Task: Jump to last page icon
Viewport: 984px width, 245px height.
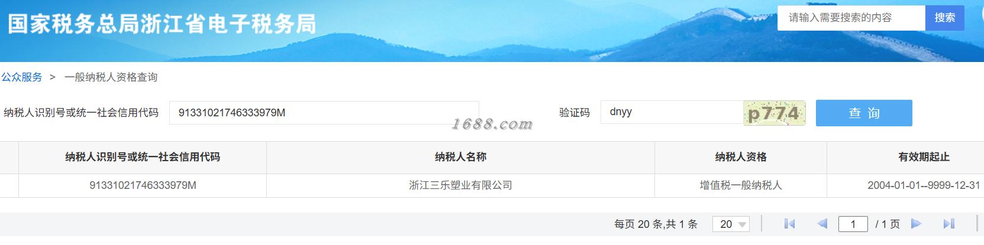Action: point(949,224)
